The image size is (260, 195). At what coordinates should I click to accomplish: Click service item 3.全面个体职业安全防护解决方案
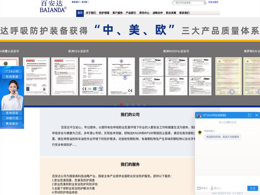click(73, 188)
